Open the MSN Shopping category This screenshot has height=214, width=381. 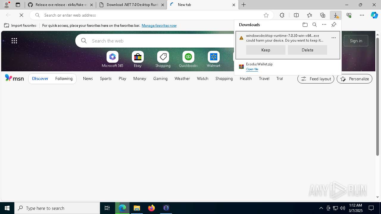point(224,78)
